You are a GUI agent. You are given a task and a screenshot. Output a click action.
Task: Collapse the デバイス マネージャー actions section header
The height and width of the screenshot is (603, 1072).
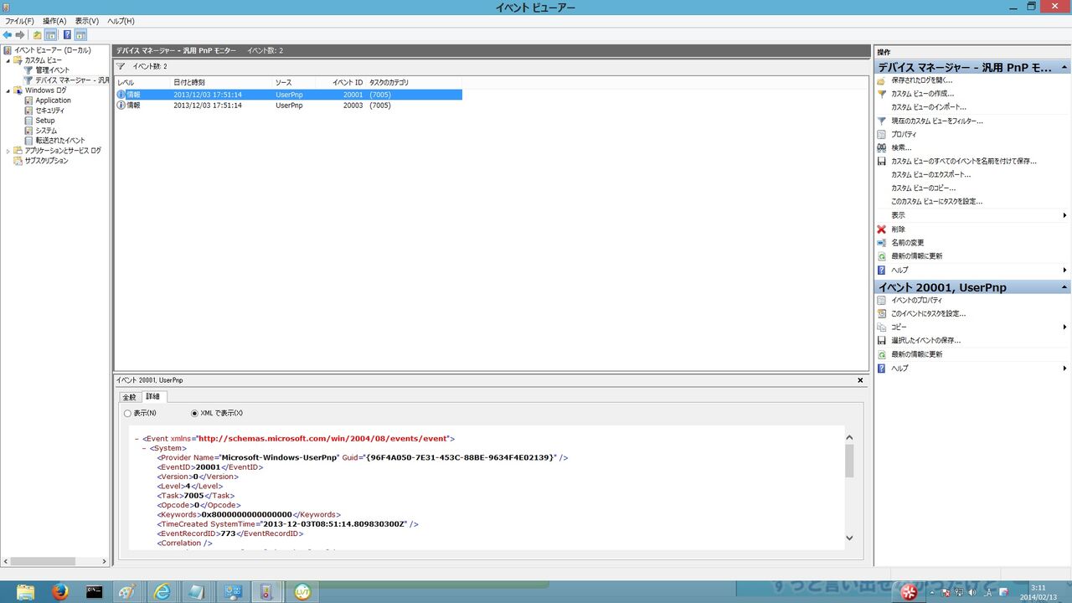1064,67
